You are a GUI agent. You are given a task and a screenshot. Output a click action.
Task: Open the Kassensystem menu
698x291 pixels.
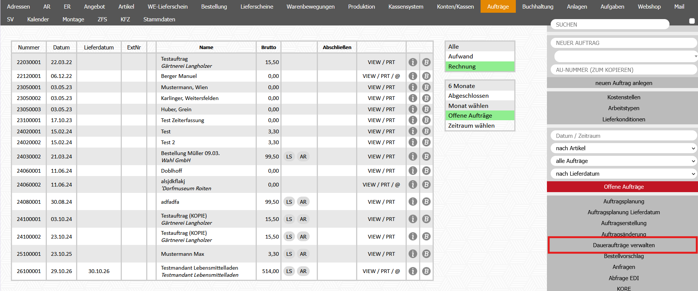[x=406, y=6]
